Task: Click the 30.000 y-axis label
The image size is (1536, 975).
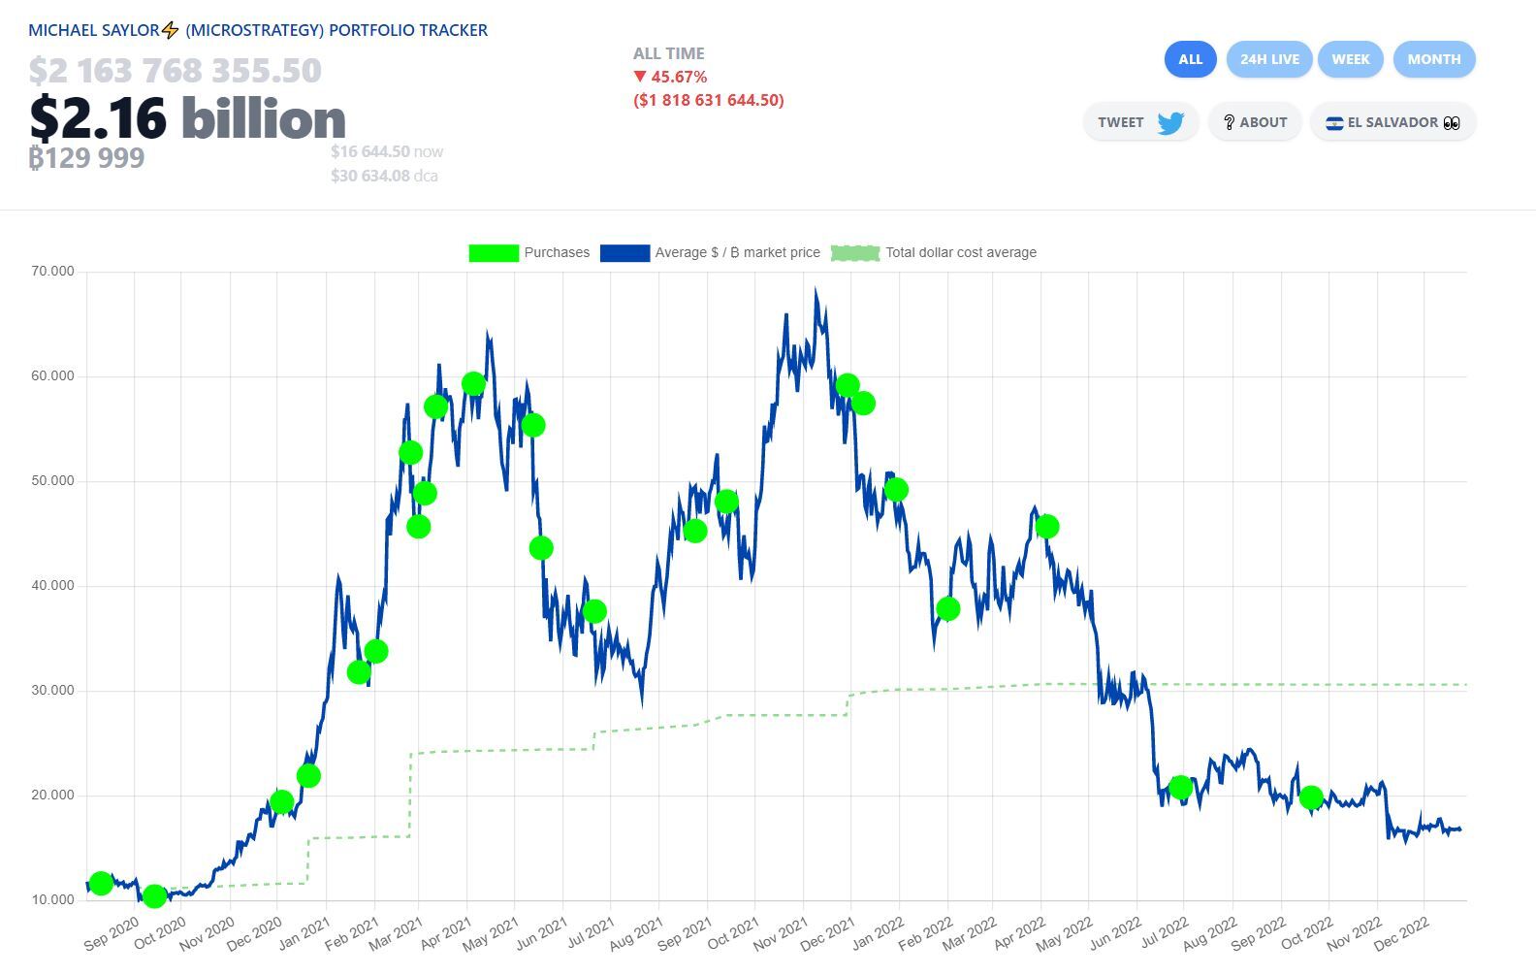Action: click(x=52, y=690)
